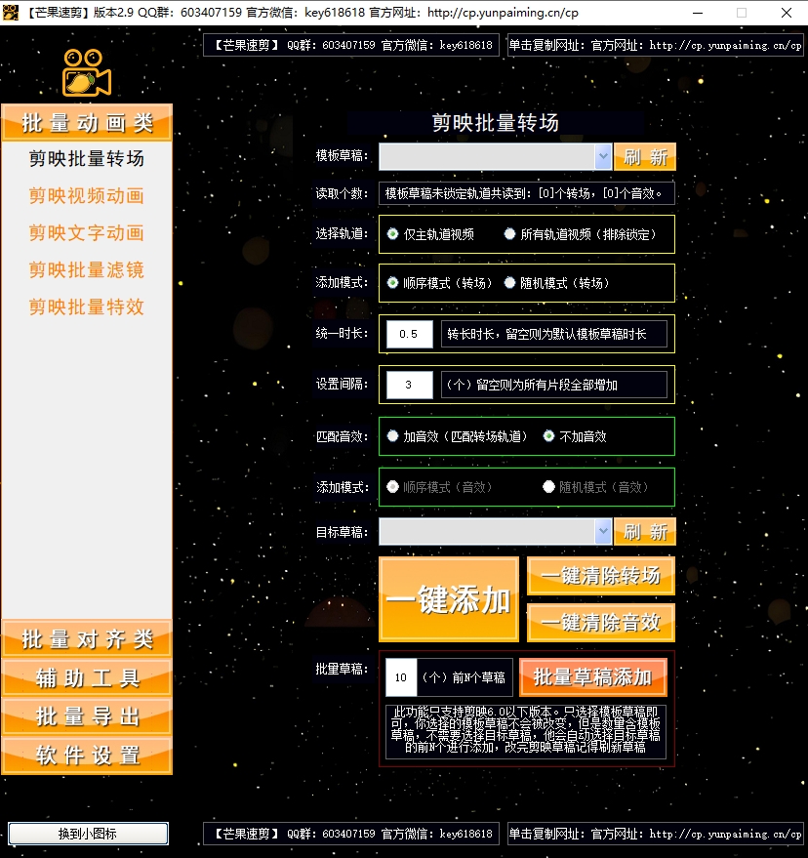
Task: Open 软件设置 sidebar category
Action: tap(87, 755)
